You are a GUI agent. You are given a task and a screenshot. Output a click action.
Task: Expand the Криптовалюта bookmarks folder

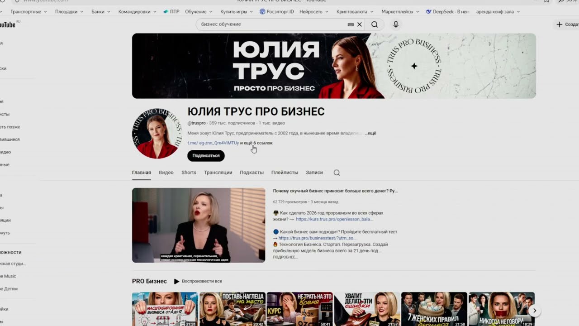click(355, 12)
